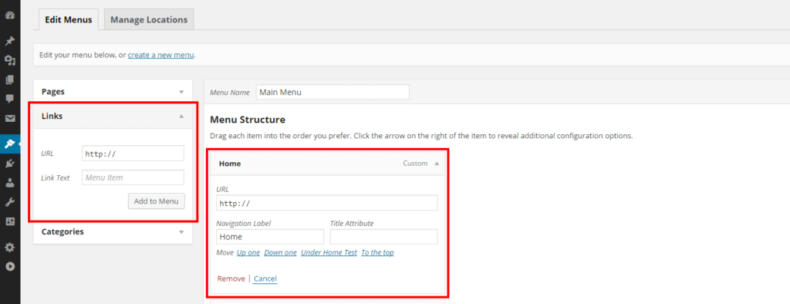Focus the Title Attribute input field
Viewport: 790px width, 304px height.
pyautogui.click(x=383, y=236)
